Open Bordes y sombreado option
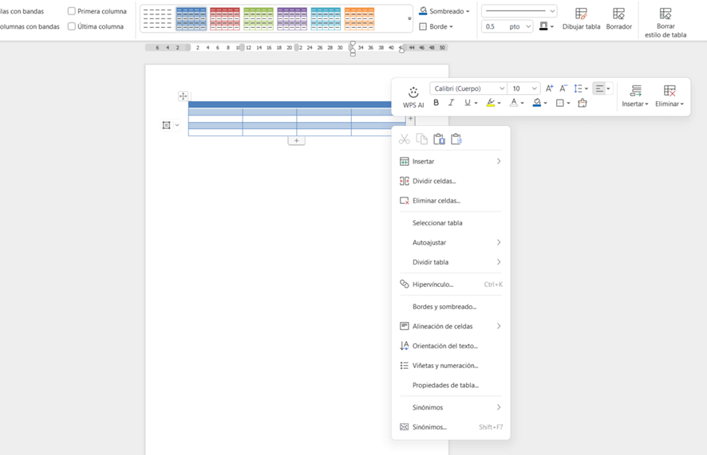This screenshot has width=707, height=455. (x=444, y=307)
